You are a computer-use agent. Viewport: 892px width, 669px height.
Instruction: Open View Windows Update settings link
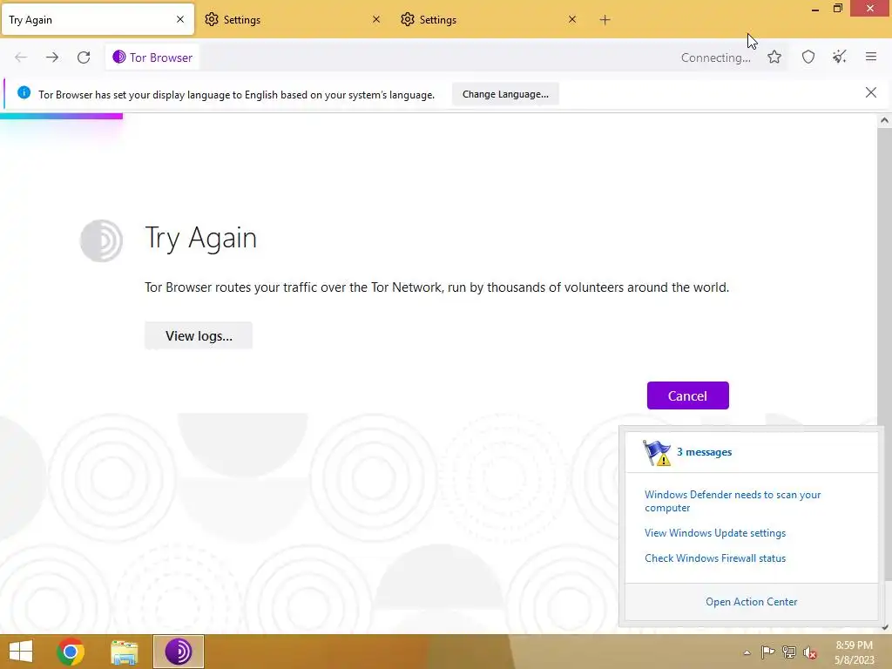[x=715, y=533]
